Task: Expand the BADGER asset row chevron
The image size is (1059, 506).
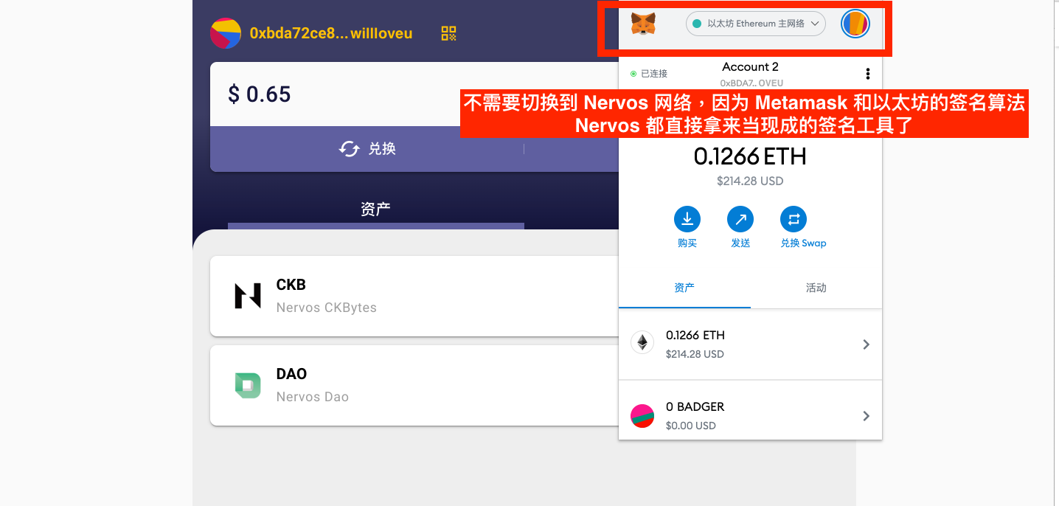Action: point(866,416)
